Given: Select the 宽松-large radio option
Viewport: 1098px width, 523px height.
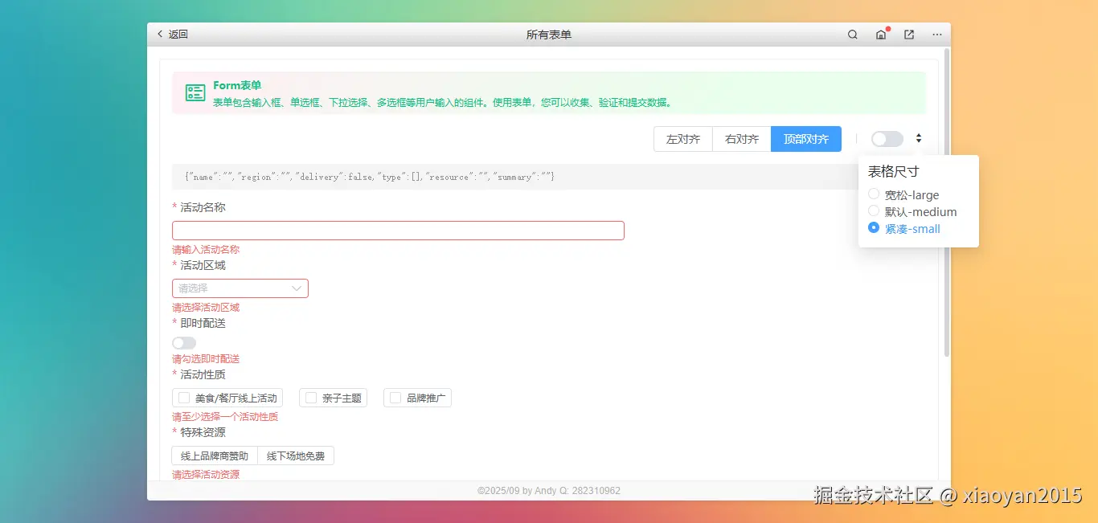Looking at the screenshot, I should click(874, 194).
